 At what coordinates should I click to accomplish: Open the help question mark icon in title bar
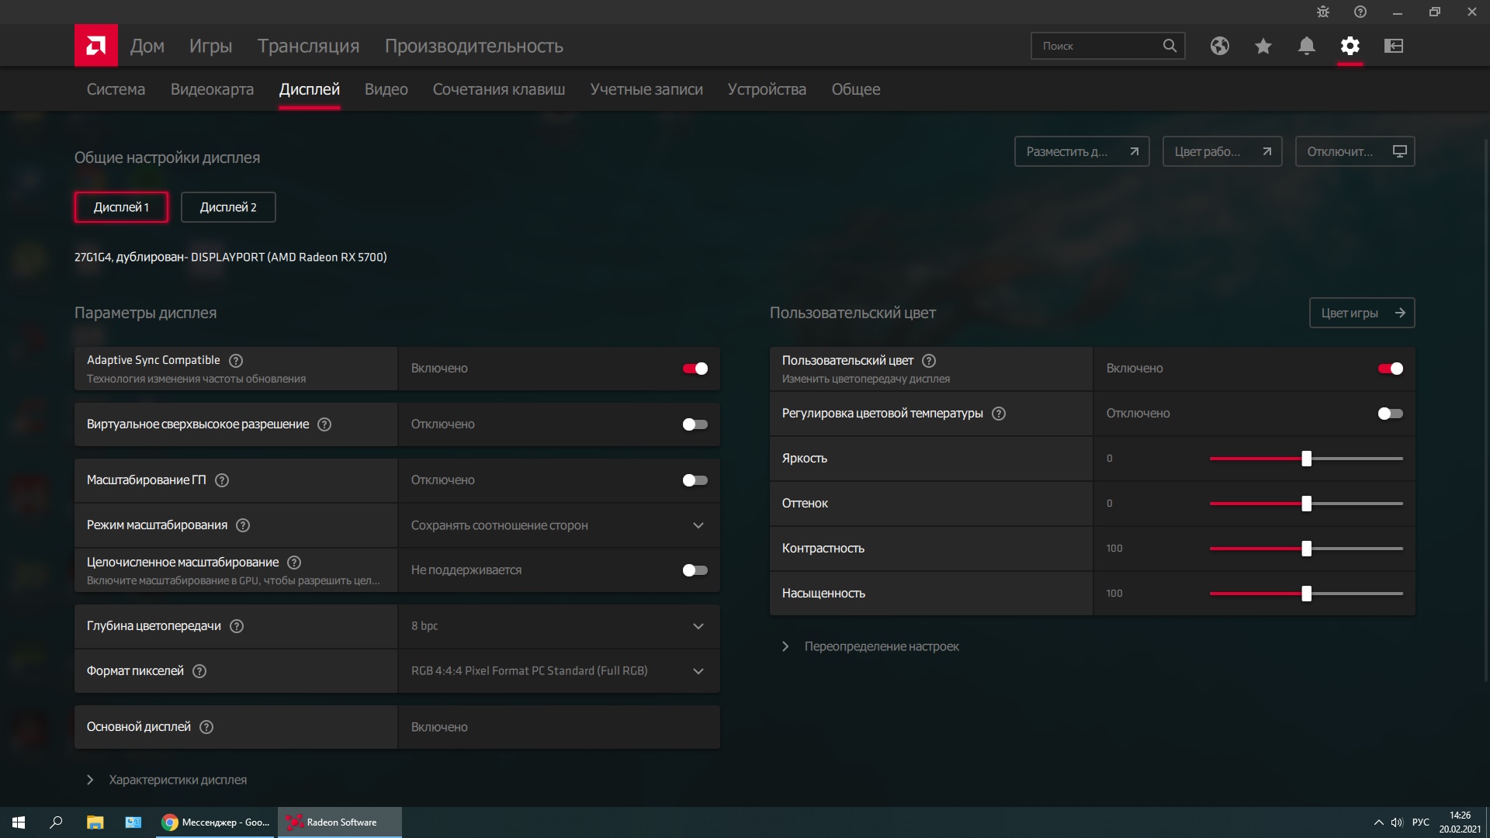click(1360, 12)
